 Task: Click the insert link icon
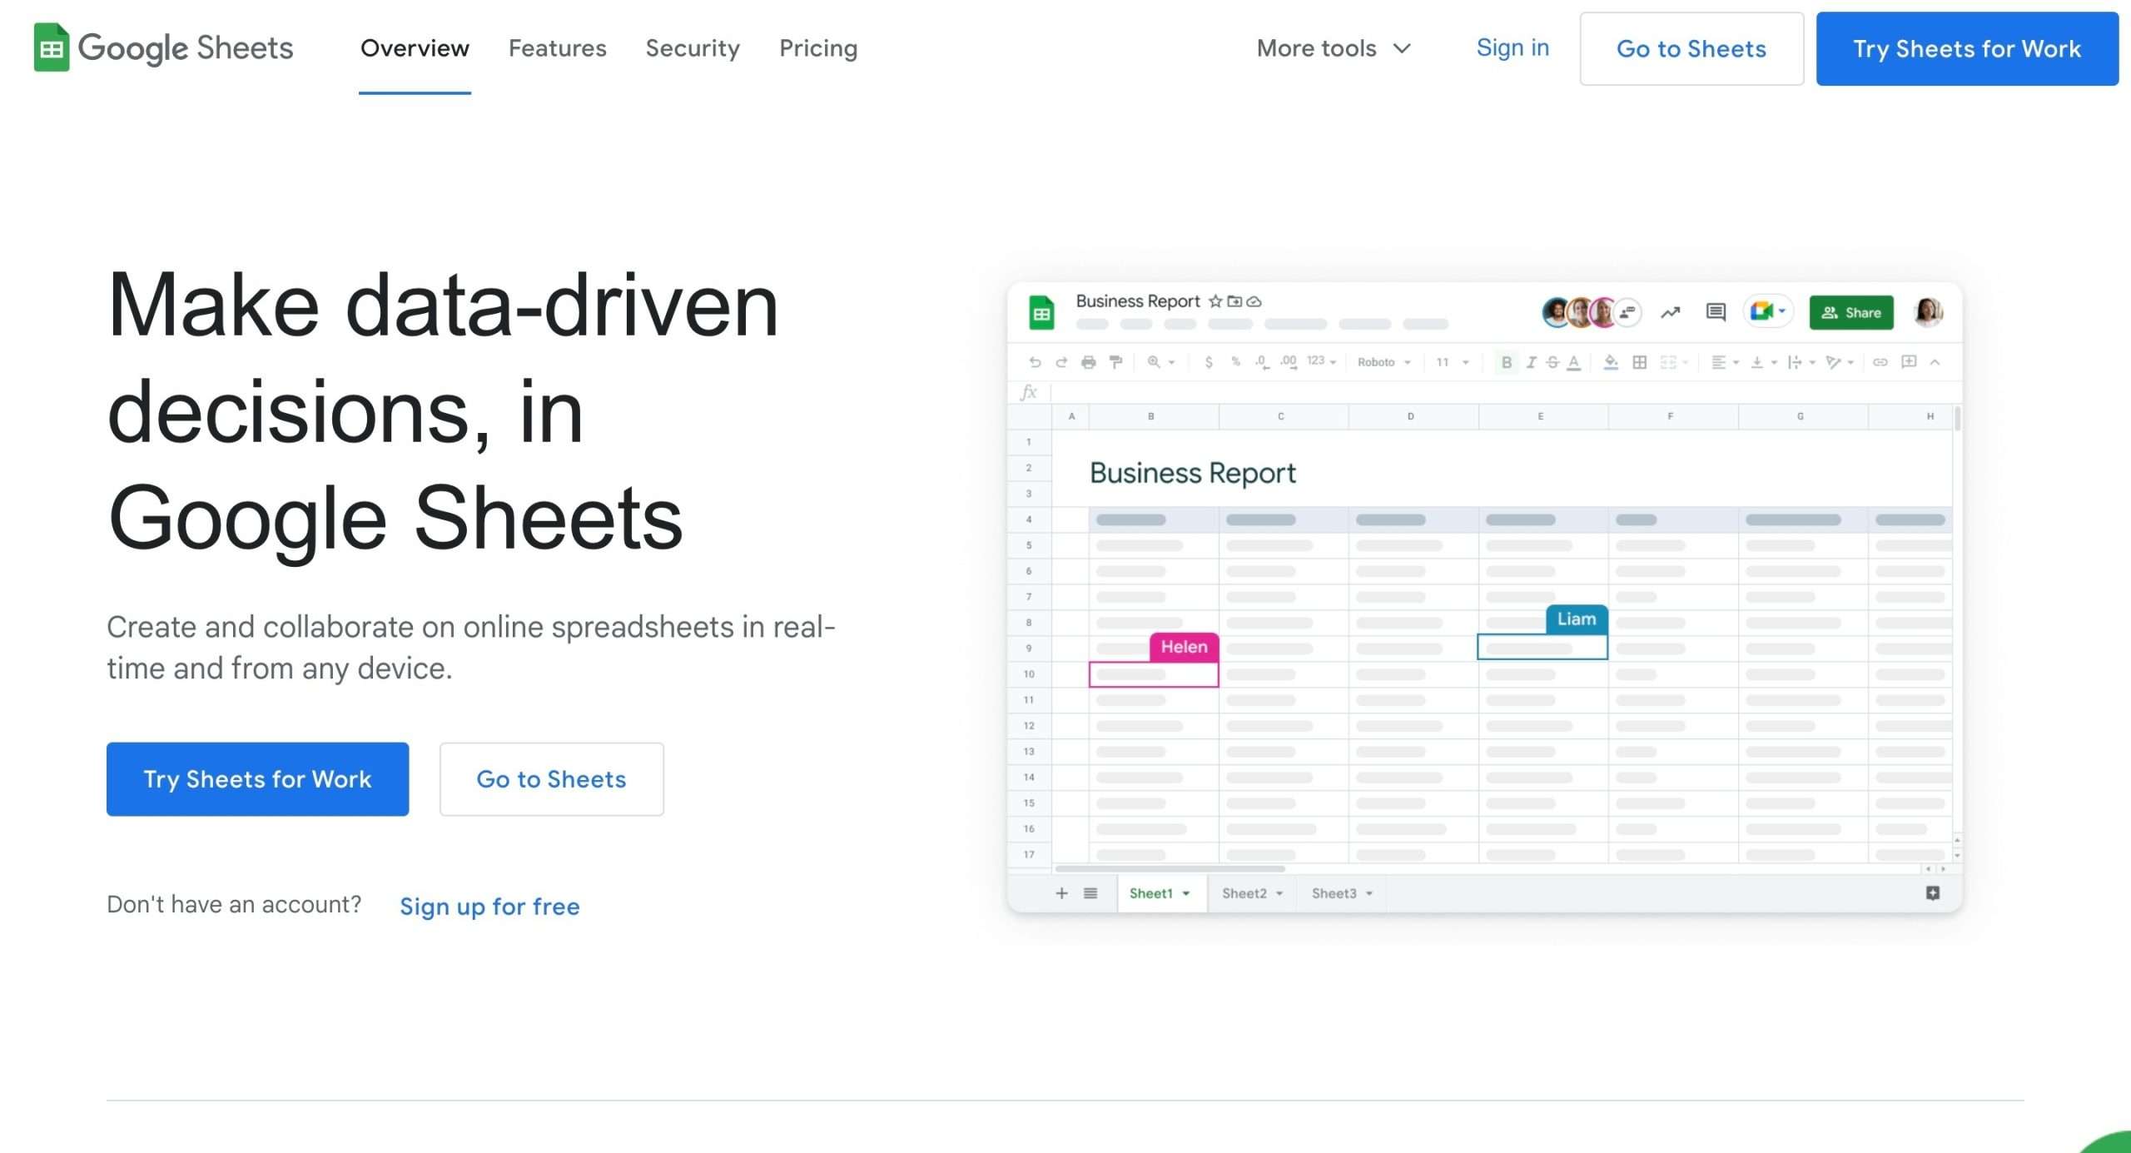pos(1880,362)
